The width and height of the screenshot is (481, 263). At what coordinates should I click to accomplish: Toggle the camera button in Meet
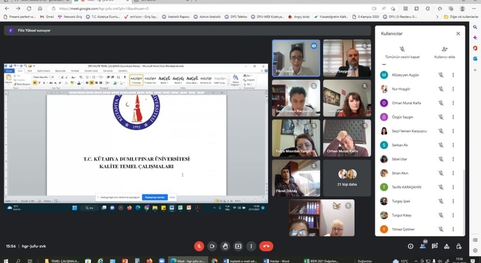[212, 246]
